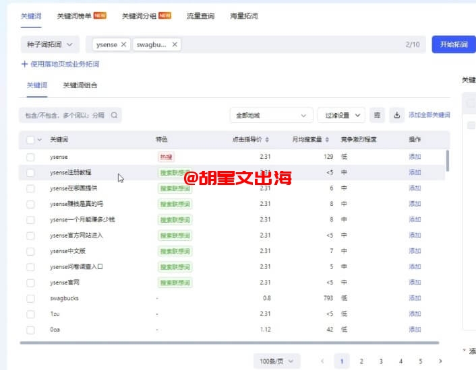Open the 全部地域 region dropdown
Screen dimensions: 476x370
[x=271, y=115]
